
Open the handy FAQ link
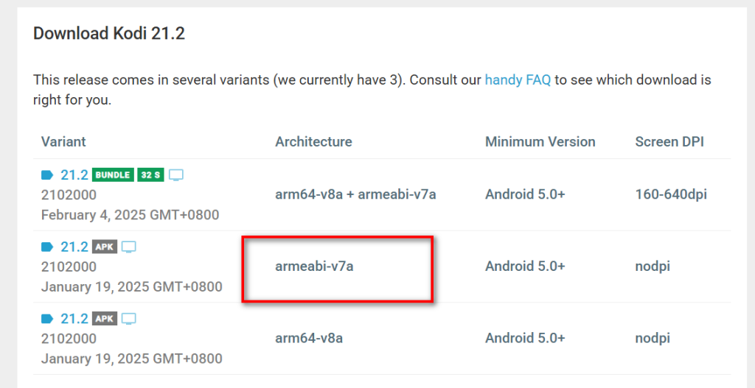(x=518, y=80)
